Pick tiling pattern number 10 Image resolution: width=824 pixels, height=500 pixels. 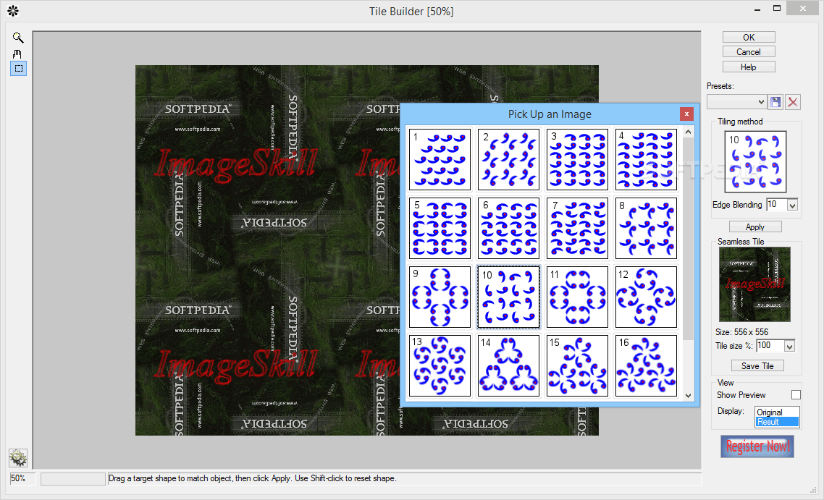(x=509, y=297)
